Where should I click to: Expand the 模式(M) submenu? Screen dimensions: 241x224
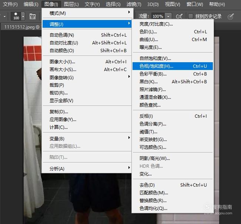click(x=87, y=13)
